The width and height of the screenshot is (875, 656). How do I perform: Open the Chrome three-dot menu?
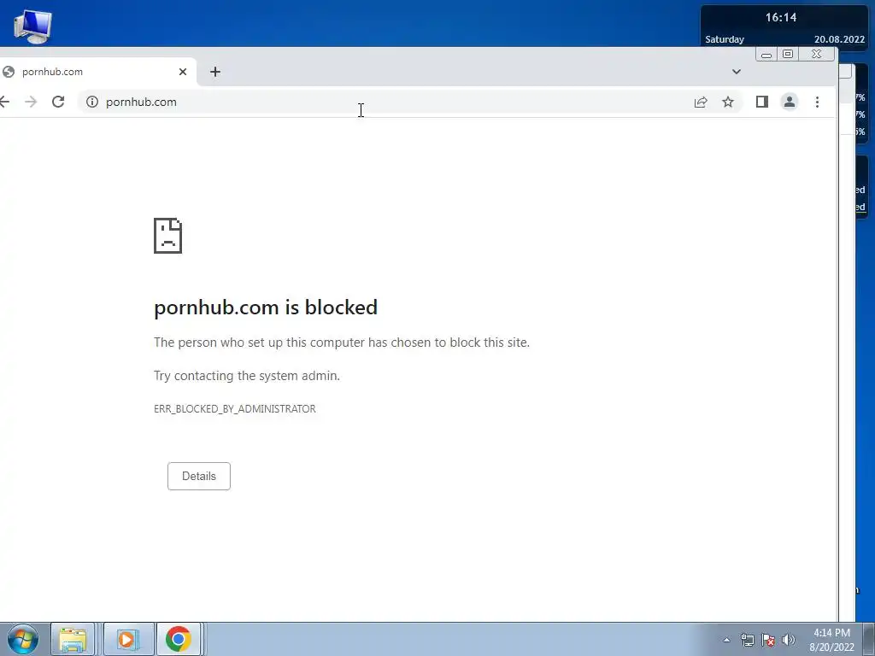[817, 102]
